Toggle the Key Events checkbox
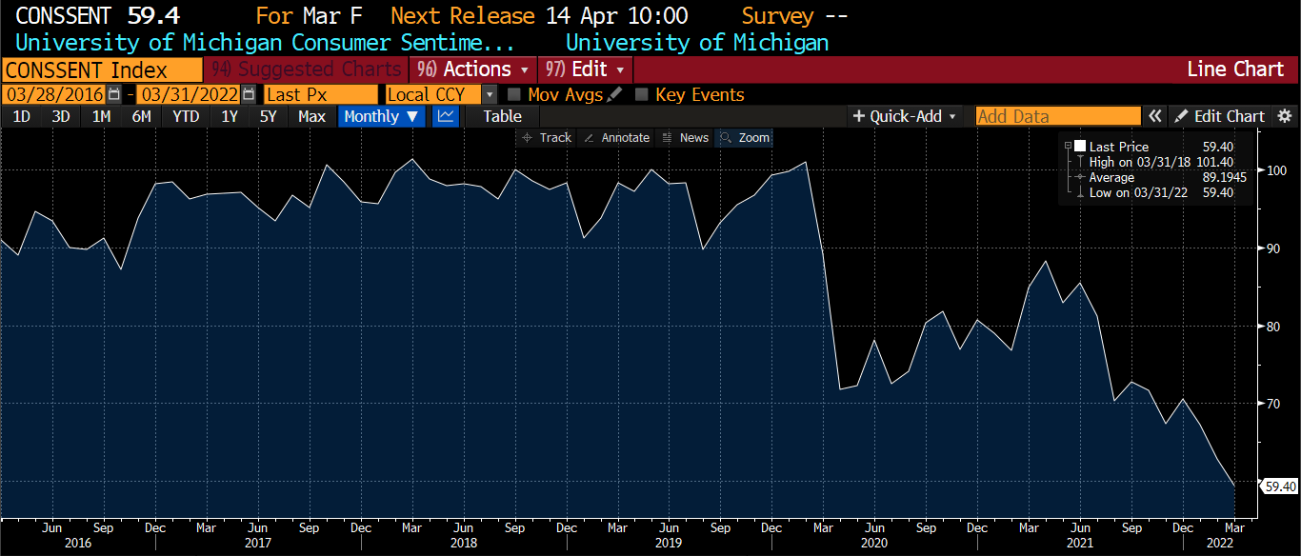 point(642,94)
